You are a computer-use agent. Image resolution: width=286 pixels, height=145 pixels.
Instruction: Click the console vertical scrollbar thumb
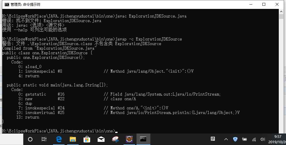281,16
